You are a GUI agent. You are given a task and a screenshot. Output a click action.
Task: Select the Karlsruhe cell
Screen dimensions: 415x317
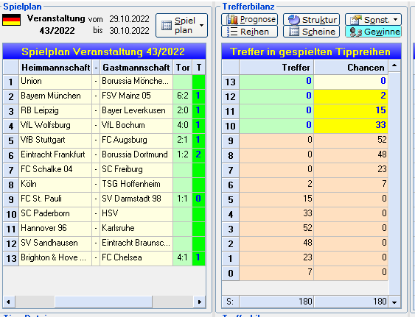coord(136,229)
